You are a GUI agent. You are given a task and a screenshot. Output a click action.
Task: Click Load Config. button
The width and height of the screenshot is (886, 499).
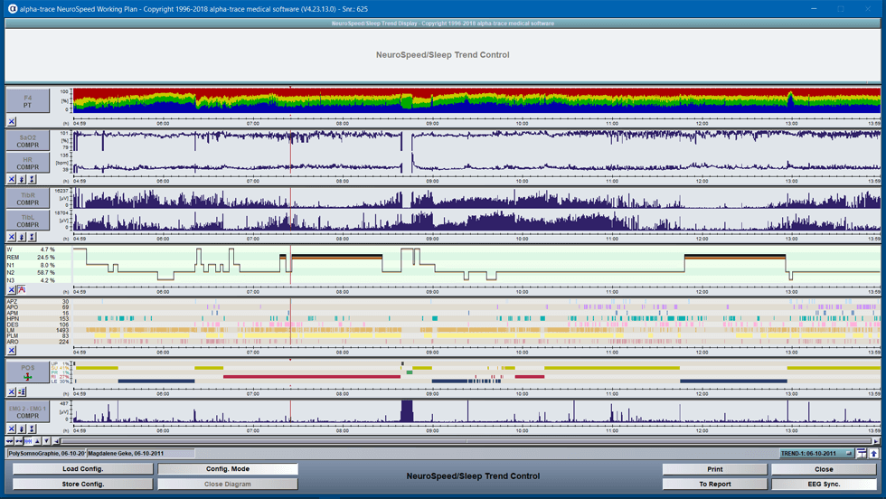(83, 469)
